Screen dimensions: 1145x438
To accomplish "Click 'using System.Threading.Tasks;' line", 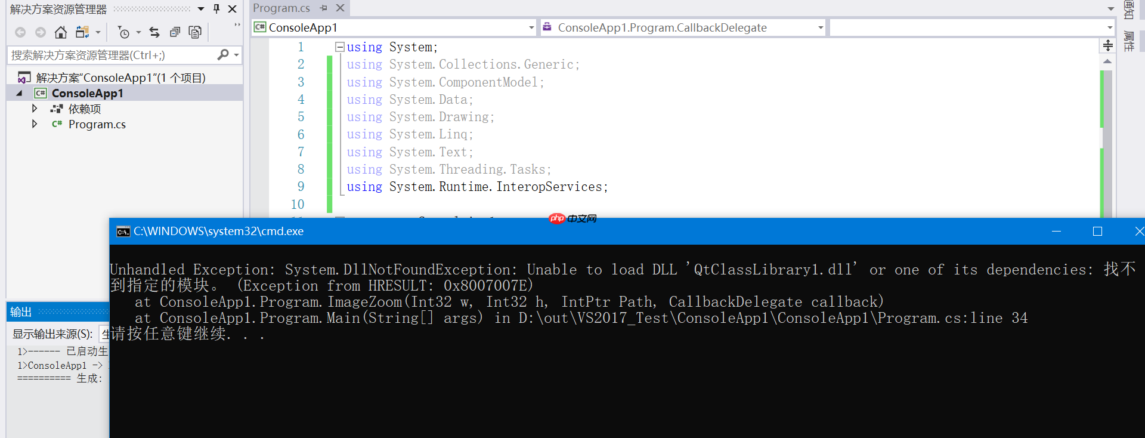I will coord(449,169).
